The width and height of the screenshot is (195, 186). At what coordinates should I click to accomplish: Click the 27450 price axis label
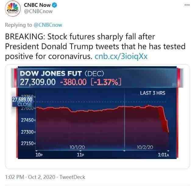click(27, 120)
